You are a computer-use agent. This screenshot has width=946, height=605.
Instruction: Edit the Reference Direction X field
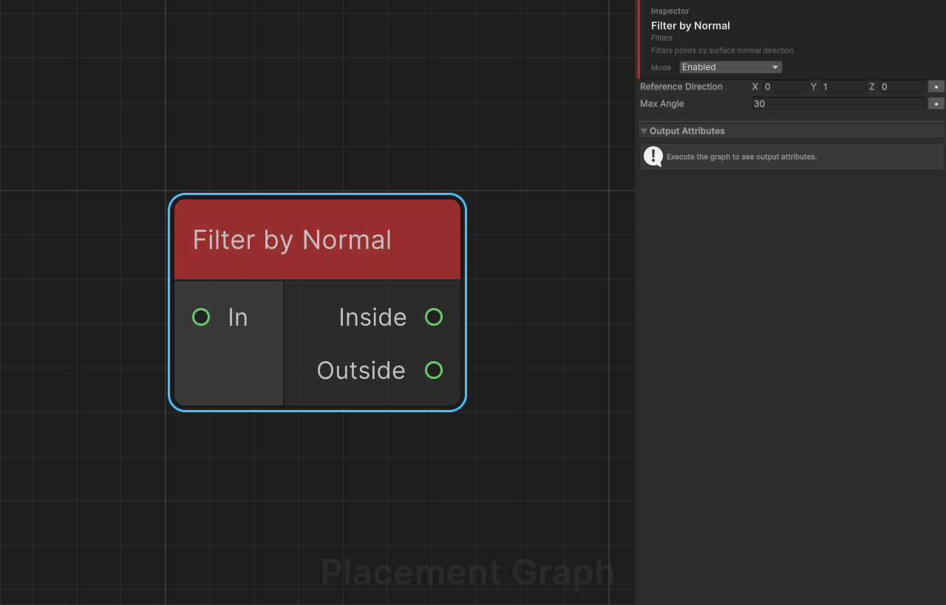(785, 86)
